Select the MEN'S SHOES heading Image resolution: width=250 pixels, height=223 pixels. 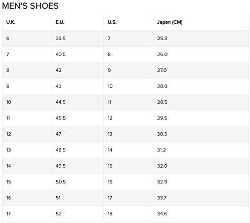click(30, 6)
